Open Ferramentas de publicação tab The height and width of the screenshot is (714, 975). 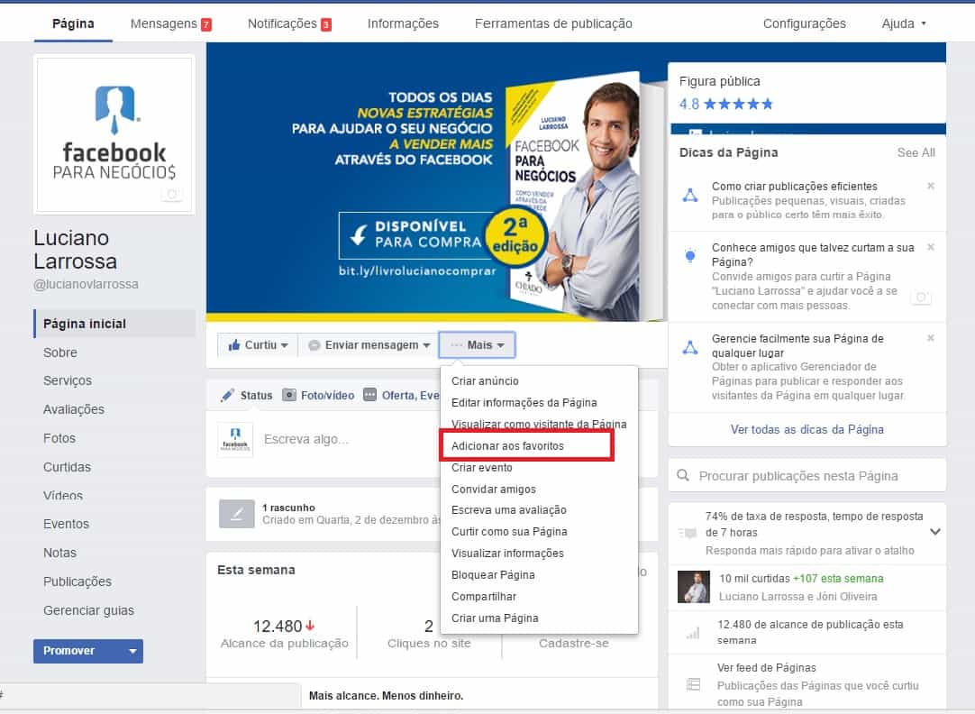(553, 23)
